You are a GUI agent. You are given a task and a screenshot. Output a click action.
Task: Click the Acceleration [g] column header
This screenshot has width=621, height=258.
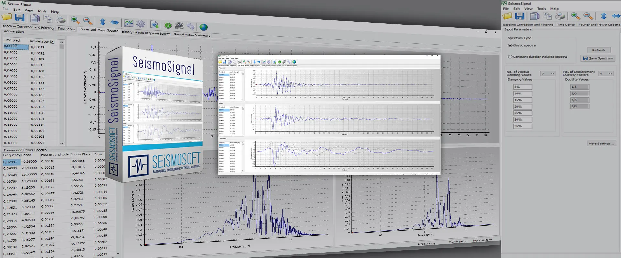[x=43, y=41]
